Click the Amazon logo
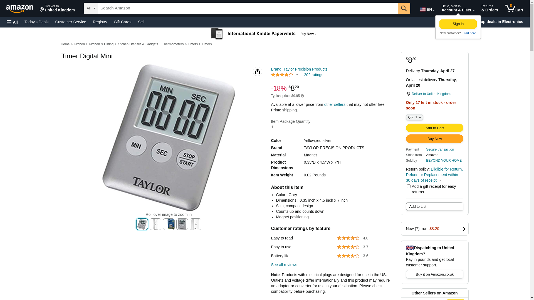 [19, 9]
